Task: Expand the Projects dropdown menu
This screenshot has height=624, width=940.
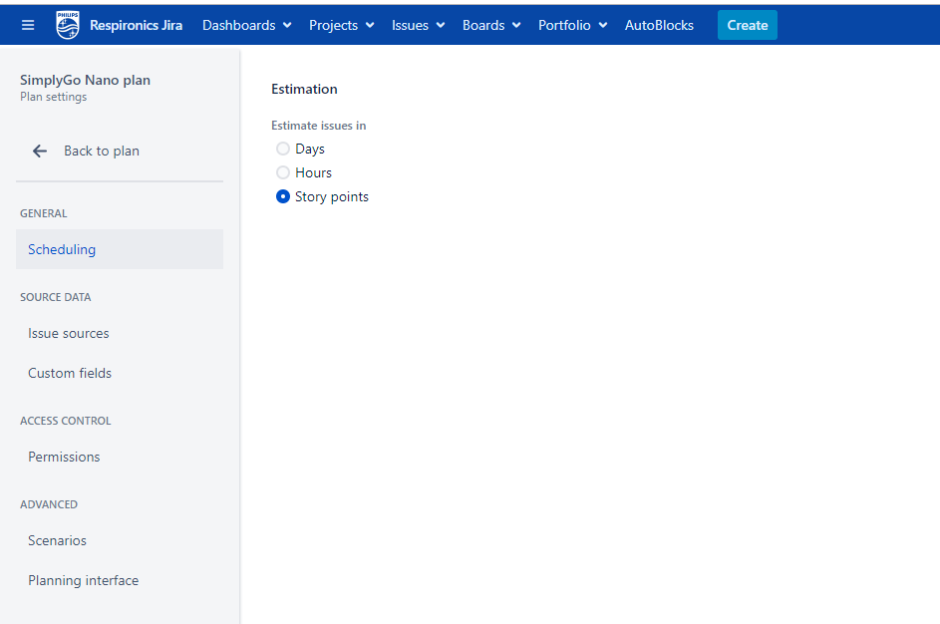Action: 342,25
